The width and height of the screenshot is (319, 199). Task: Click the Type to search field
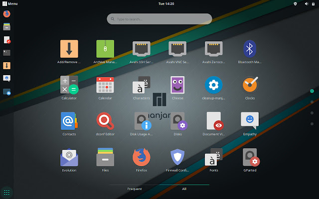(159, 19)
